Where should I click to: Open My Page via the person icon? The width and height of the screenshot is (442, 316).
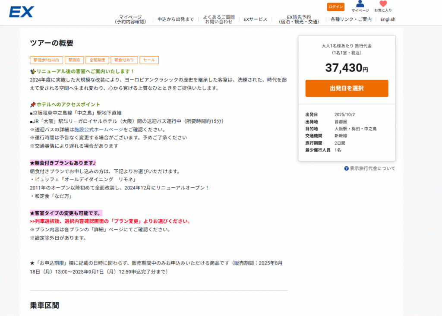360,4
